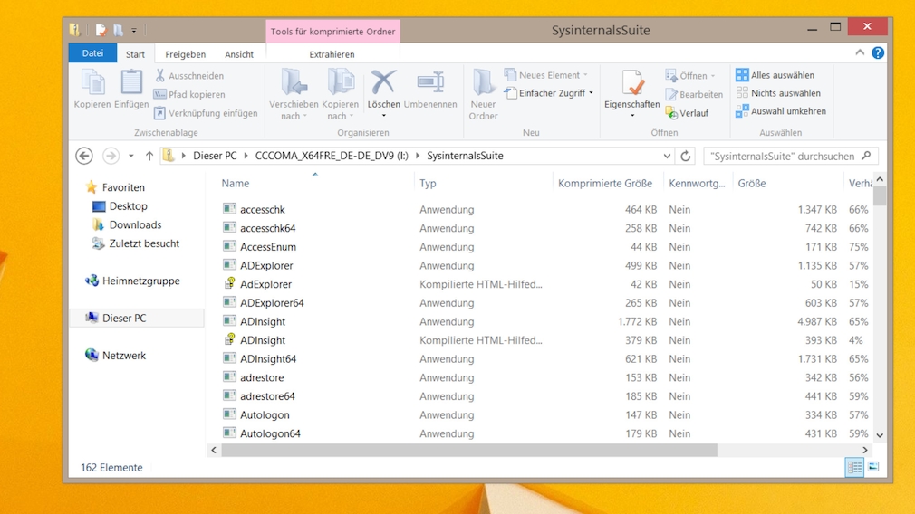
Task: Open Customize Quick Access Toolbar dropdown
Action: (x=134, y=30)
